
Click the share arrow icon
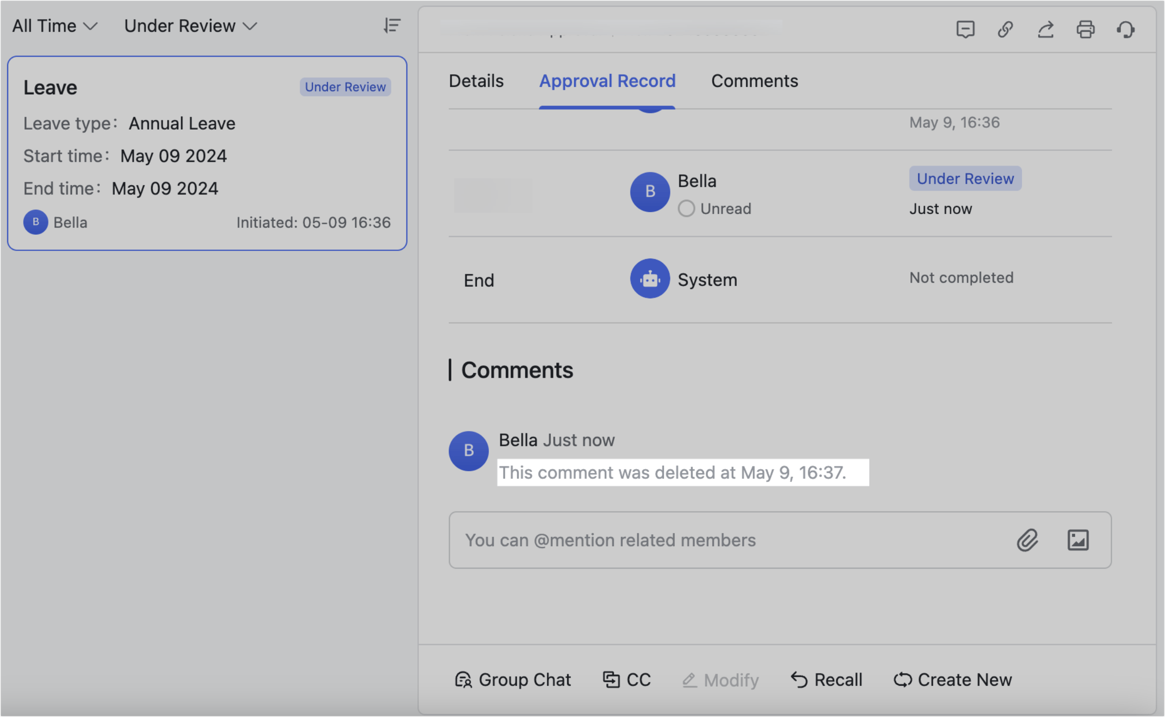(1045, 29)
